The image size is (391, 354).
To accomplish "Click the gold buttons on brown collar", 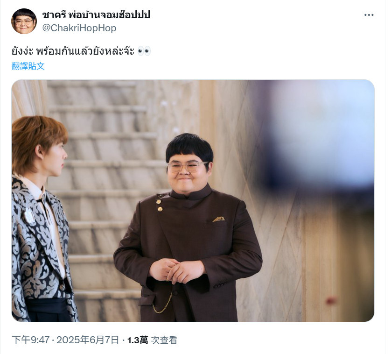I will click(159, 203).
